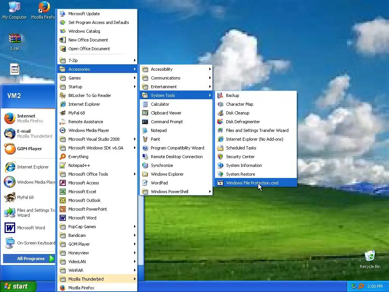The image size is (389, 292).
Task: Click the Start button
Action: tap(18, 286)
